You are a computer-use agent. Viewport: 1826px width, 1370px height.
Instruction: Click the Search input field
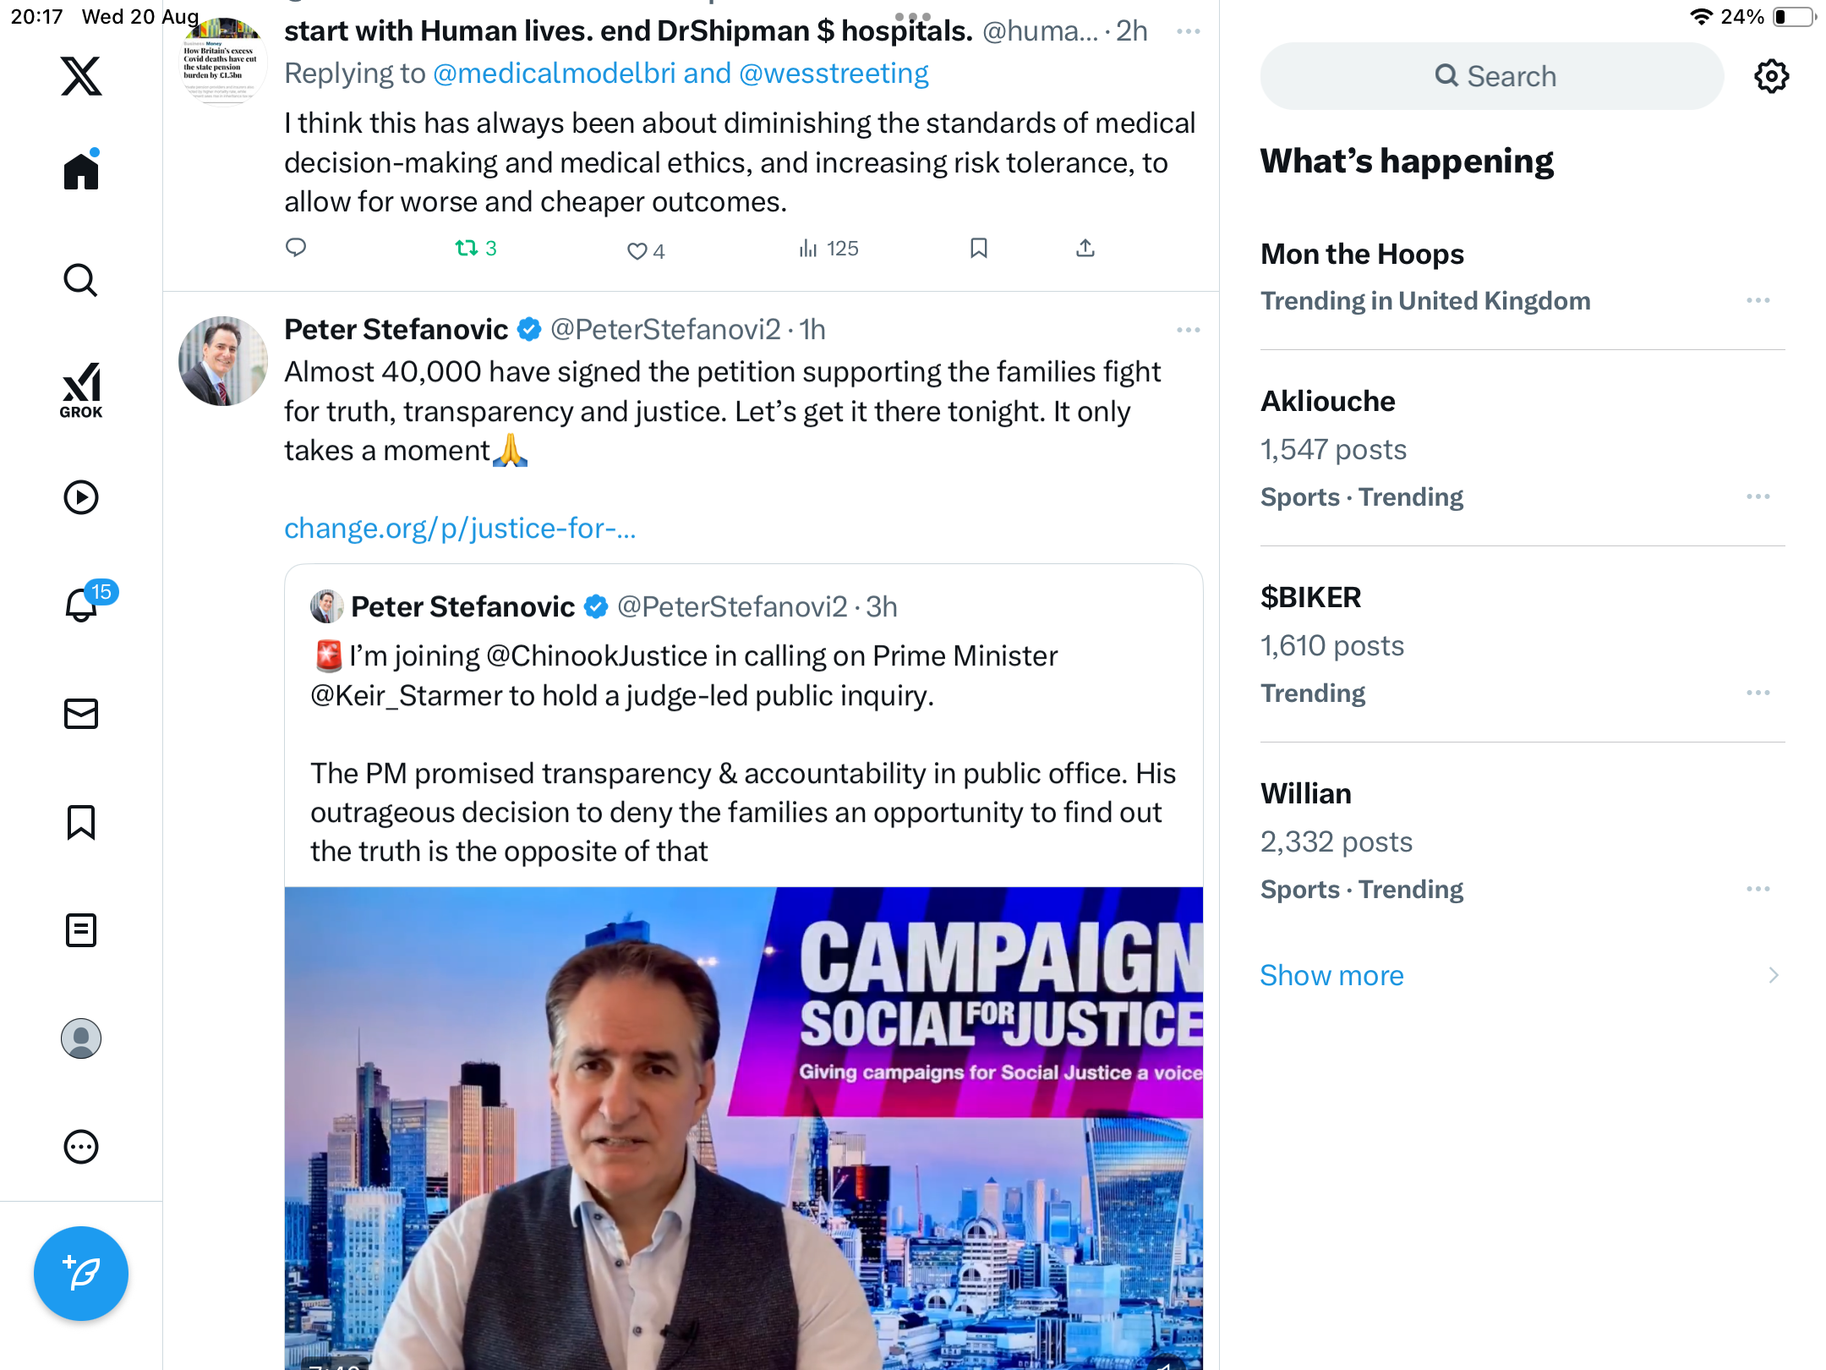coord(1492,76)
